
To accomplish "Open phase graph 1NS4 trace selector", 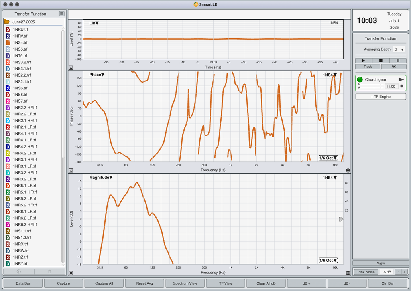I will click(330, 75).
